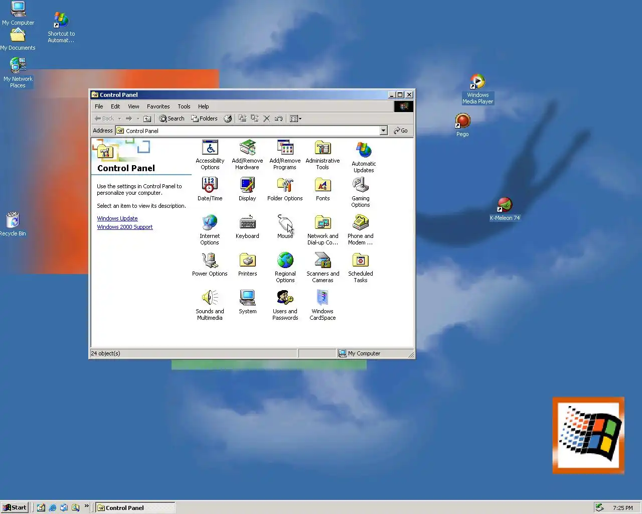This screenshot has height=514, width=642.
Task: Open the Views dropdown in toolbar
Action: tap(296, 118)
